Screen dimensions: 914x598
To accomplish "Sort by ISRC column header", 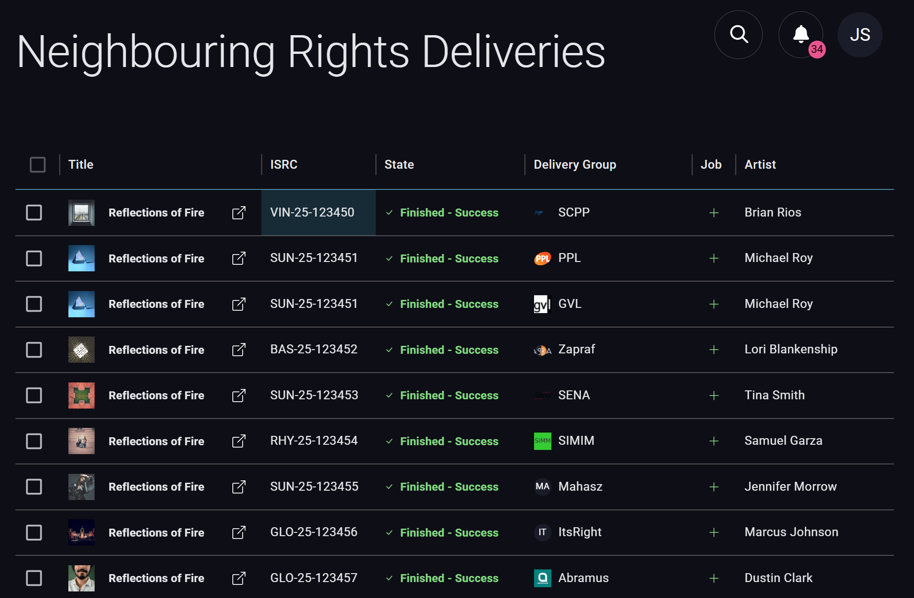I will point(284,164).
